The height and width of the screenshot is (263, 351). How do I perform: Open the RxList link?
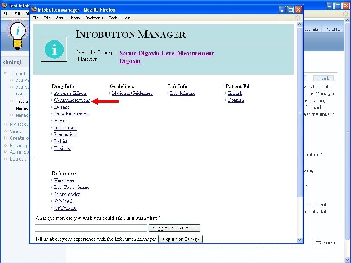(x=60, y=141)
